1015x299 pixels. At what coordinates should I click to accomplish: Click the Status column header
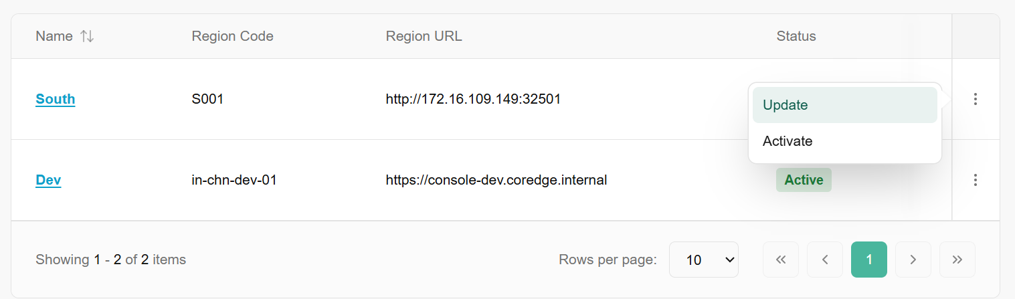(x=796, y=36)
